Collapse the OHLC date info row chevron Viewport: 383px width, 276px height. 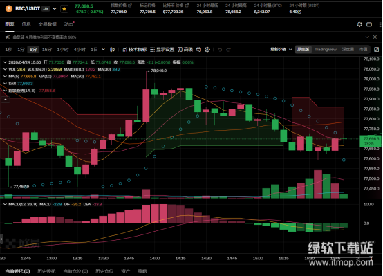(5, 62)
